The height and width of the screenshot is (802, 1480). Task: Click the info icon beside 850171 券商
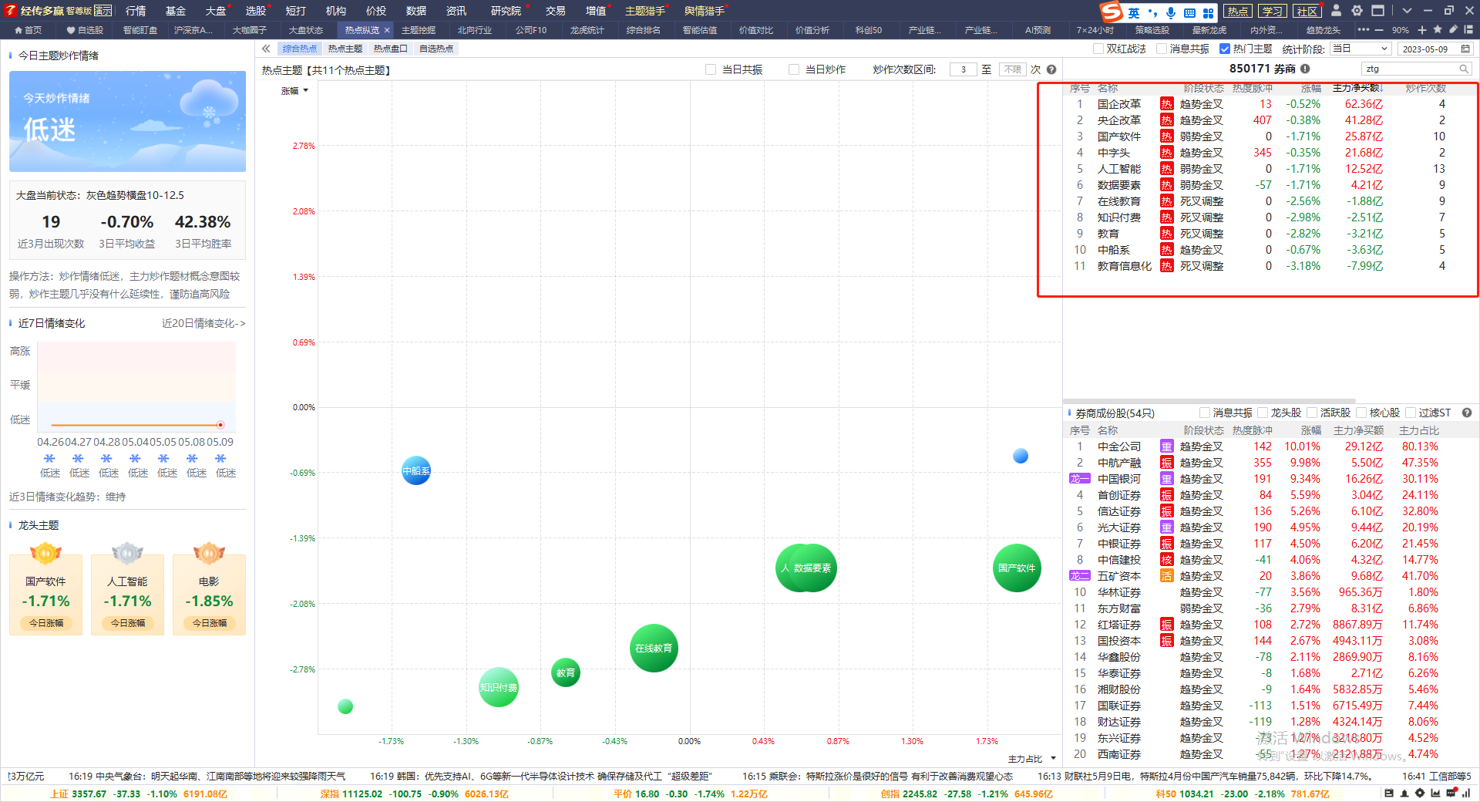tap(1305, 69)
